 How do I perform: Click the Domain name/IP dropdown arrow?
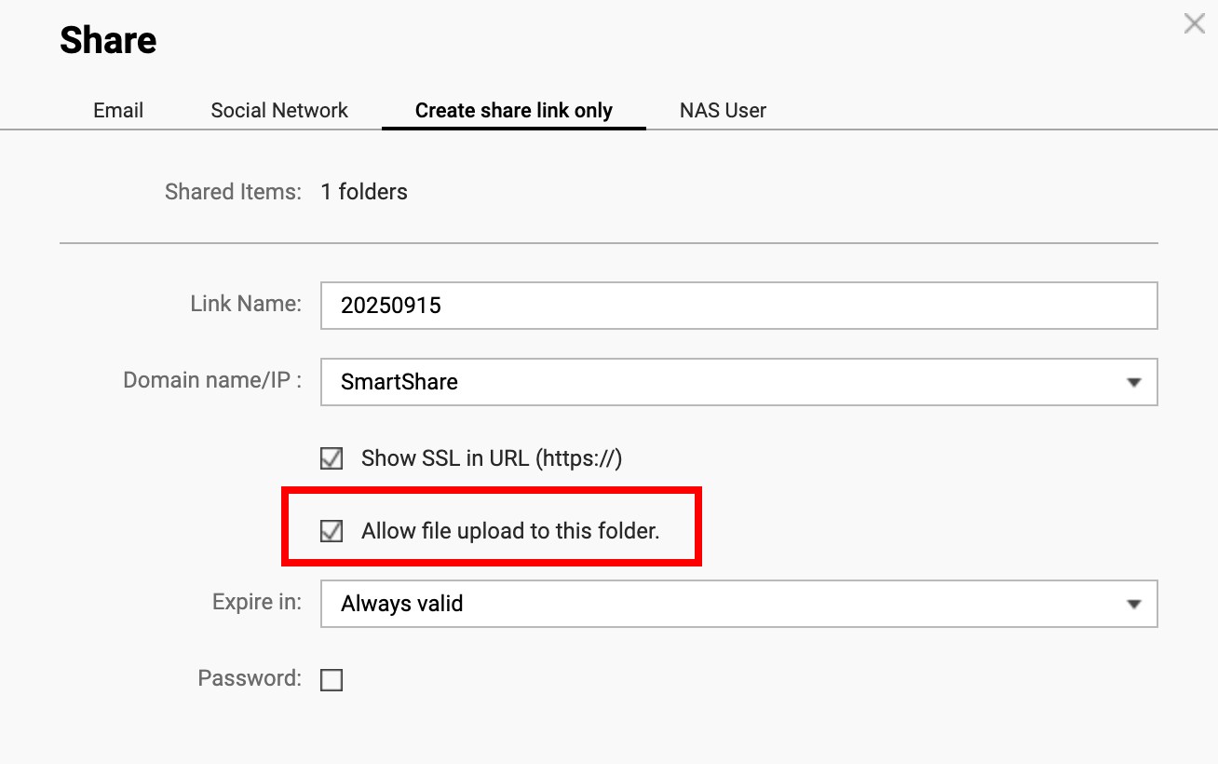point(1133,382)
